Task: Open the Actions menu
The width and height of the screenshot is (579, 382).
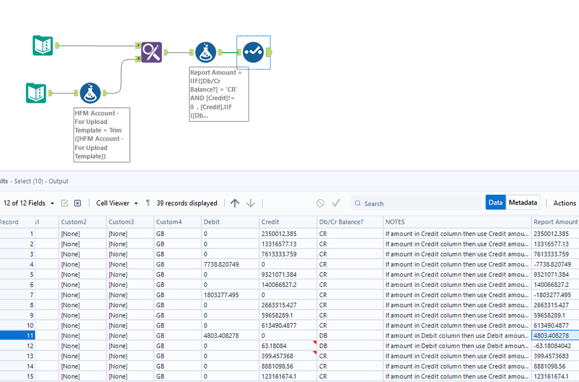Action: coord(565,203)
